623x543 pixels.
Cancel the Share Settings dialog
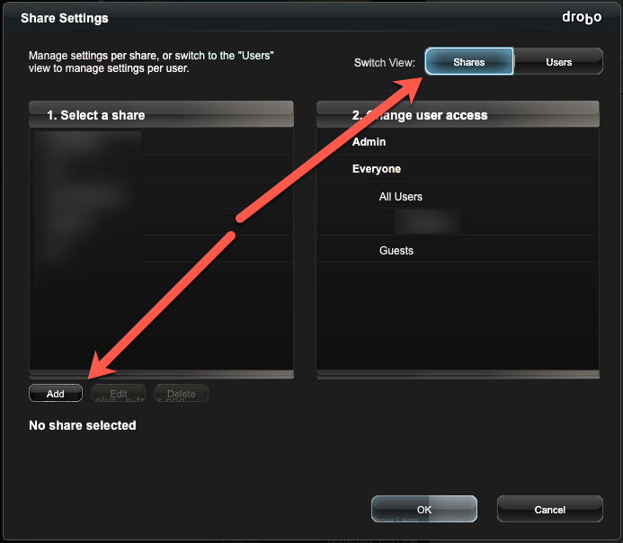point(550,509)
